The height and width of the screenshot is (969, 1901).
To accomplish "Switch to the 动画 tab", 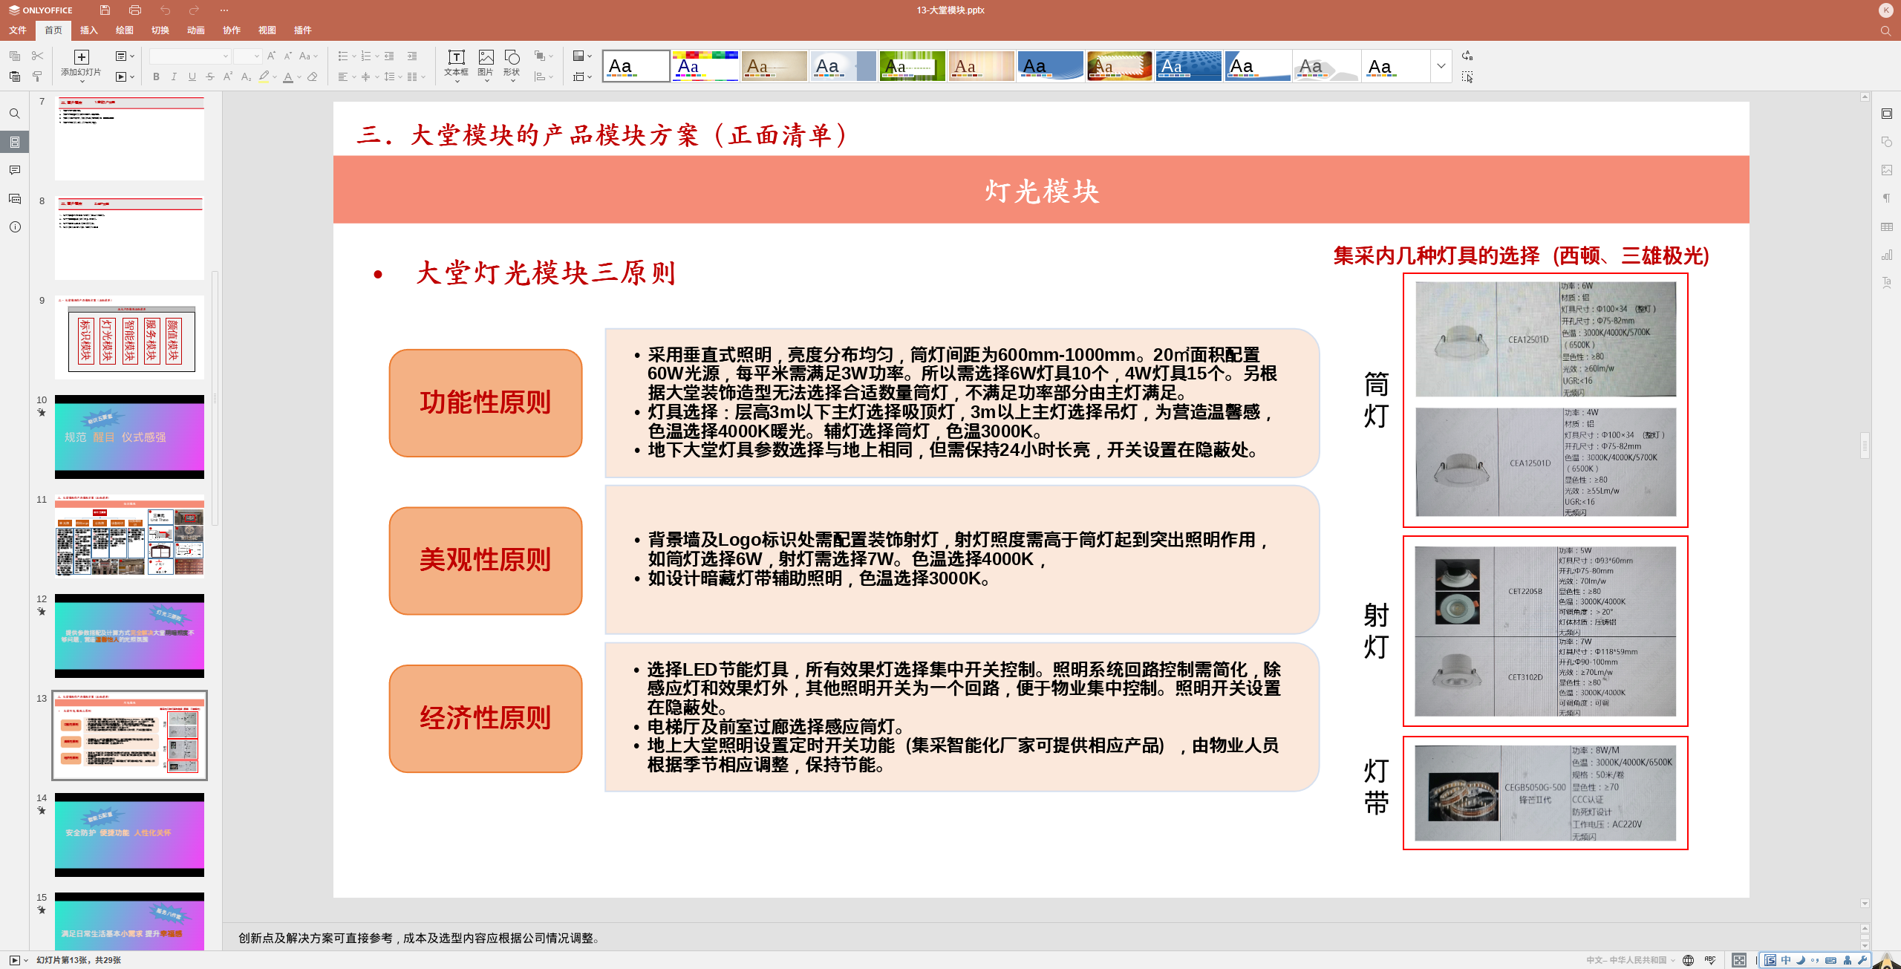I will (196, 30).
